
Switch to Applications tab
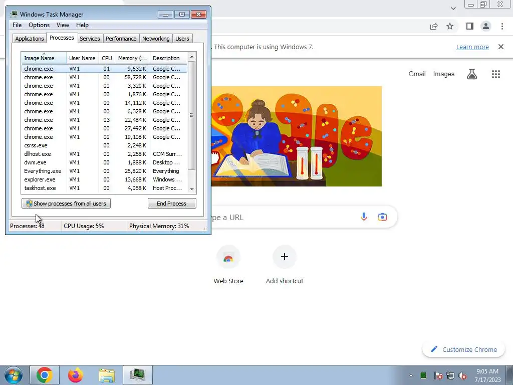[x=30, y=39]
